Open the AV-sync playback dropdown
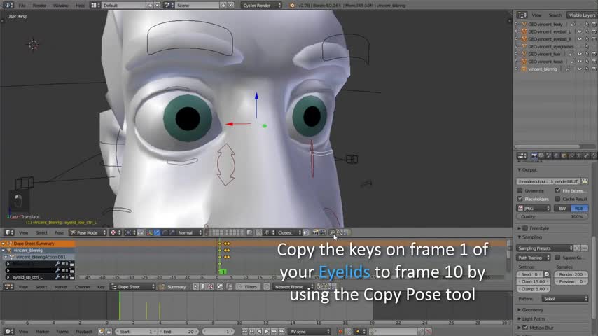The width and height of the screenshot is (598, 336). (x=310, y=331)
